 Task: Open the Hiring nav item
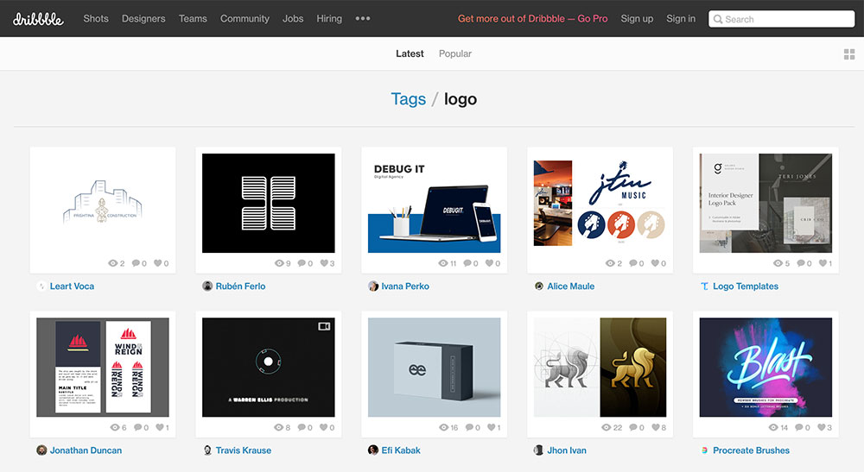329,19
